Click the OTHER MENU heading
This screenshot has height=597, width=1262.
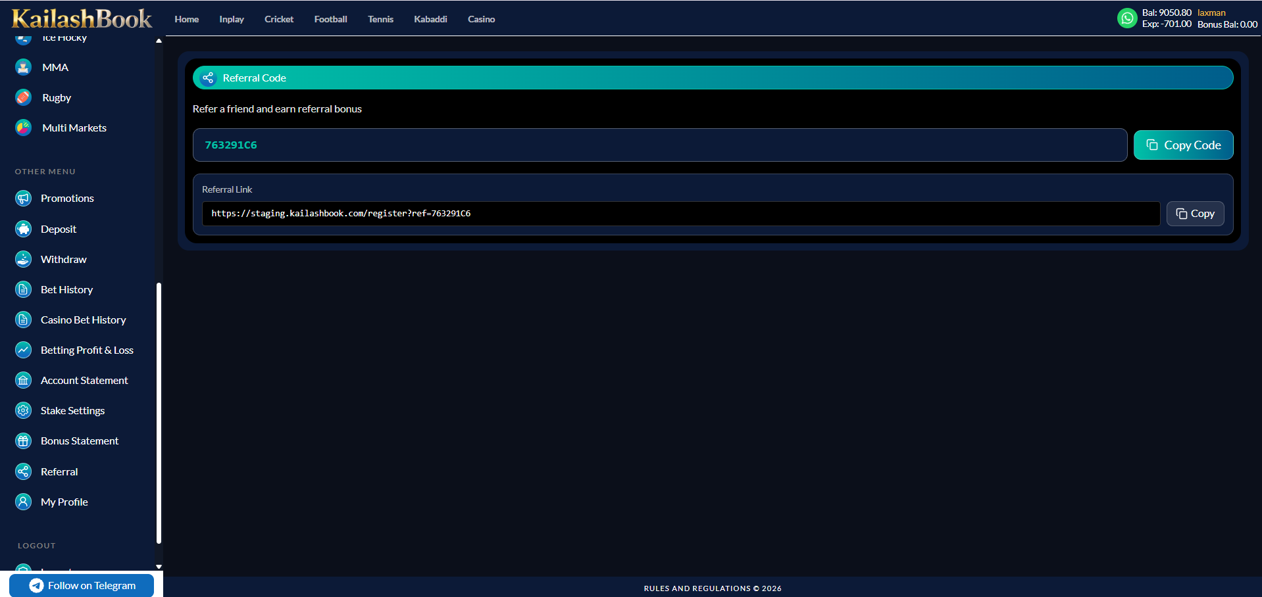tap(45, 172)
